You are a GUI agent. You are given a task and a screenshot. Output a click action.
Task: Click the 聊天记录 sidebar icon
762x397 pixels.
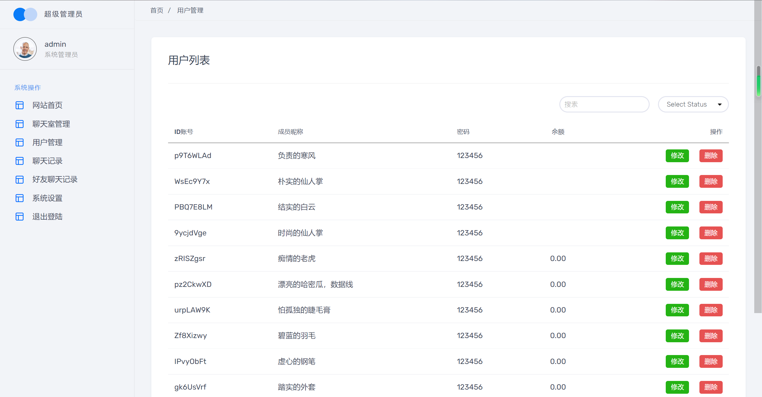(x=19, y=160)
